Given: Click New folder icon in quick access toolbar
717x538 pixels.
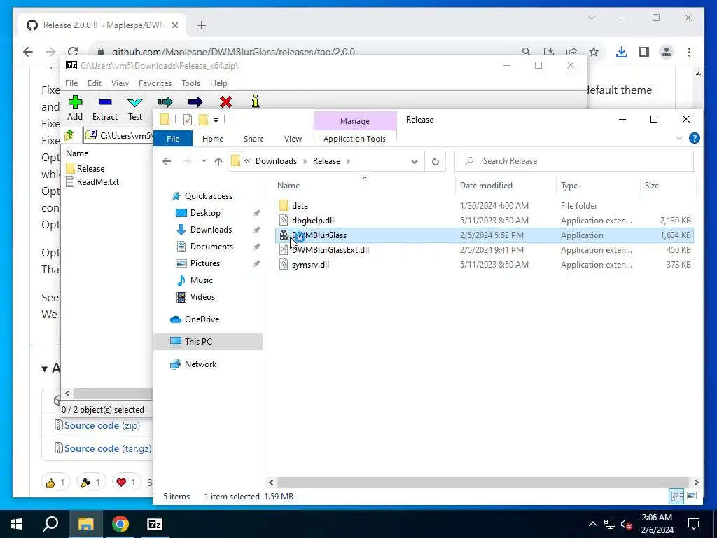Looking at the screenshot, I should click(203, 120).
